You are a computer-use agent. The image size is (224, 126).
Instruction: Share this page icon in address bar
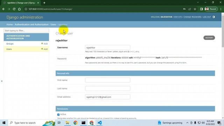pyautogui.click(x=190, y=9)
